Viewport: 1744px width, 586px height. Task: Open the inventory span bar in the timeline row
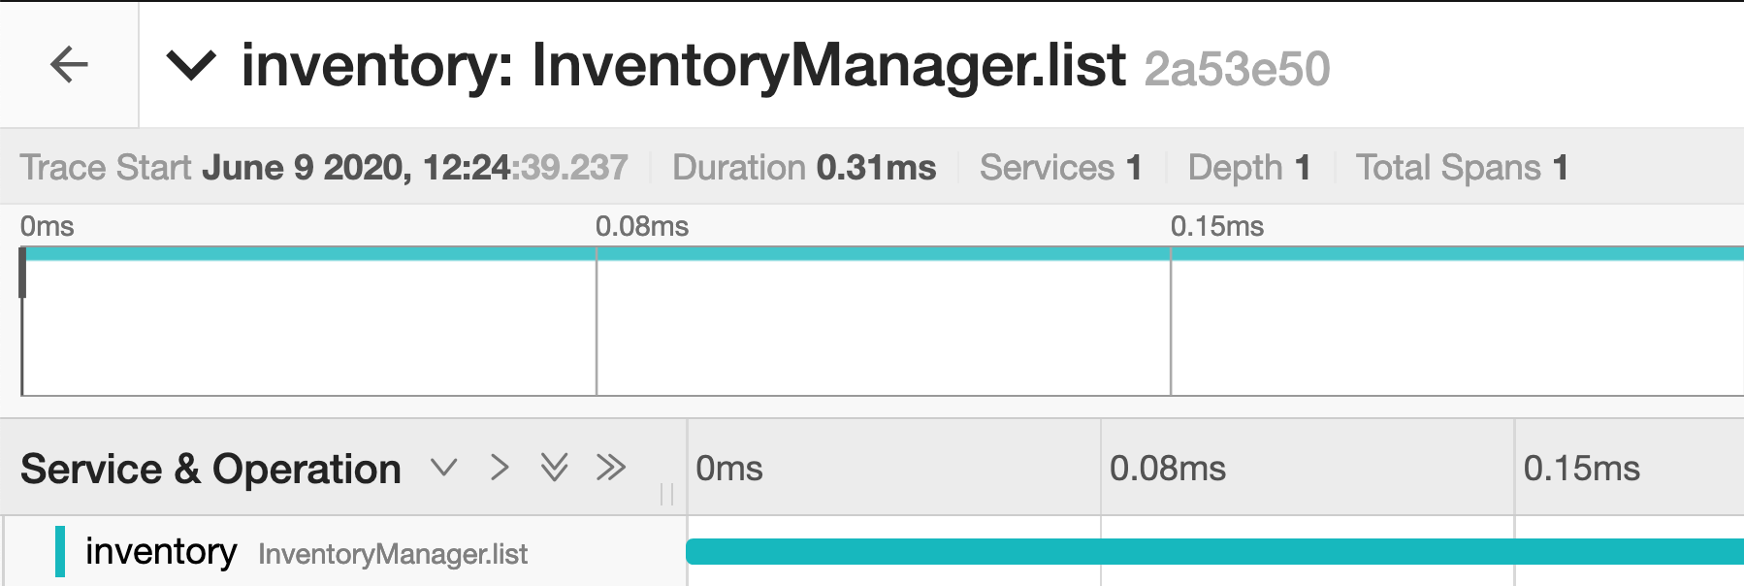click(x=1212, y=552)
